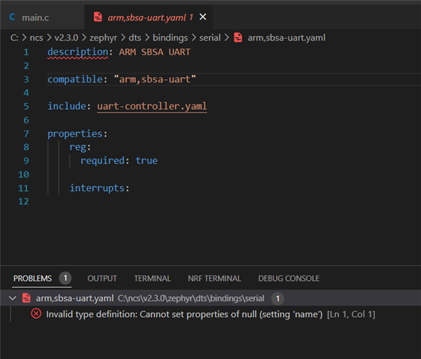
Task: Click line number 12 in the gutter
Action: tap(23, 202)
